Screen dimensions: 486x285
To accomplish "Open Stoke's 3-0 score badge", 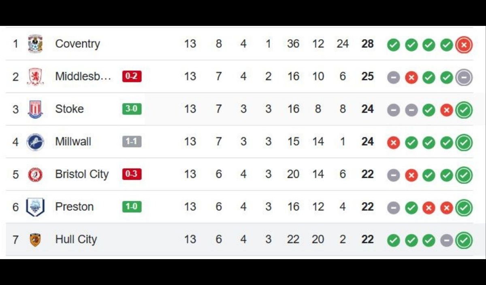I will [x=132, y=109].
